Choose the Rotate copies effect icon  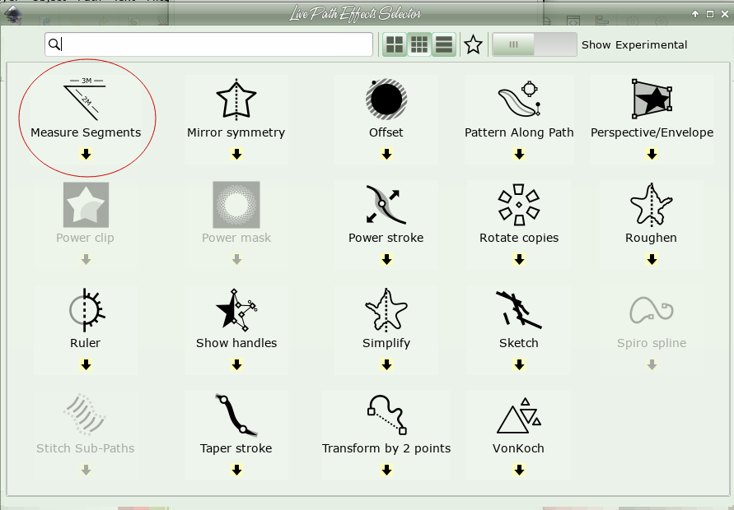(519, 205)
